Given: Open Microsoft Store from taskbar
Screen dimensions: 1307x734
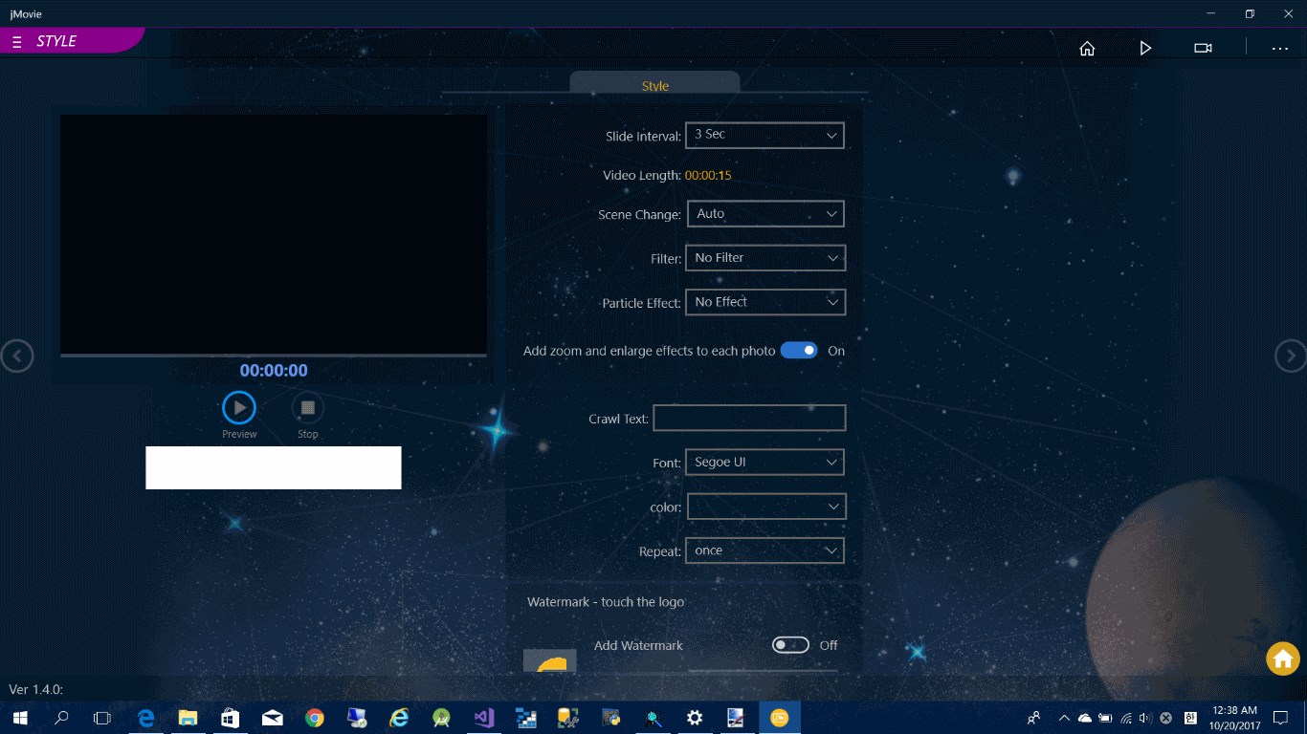Looking at the screenshot, I should click(230, 718).
